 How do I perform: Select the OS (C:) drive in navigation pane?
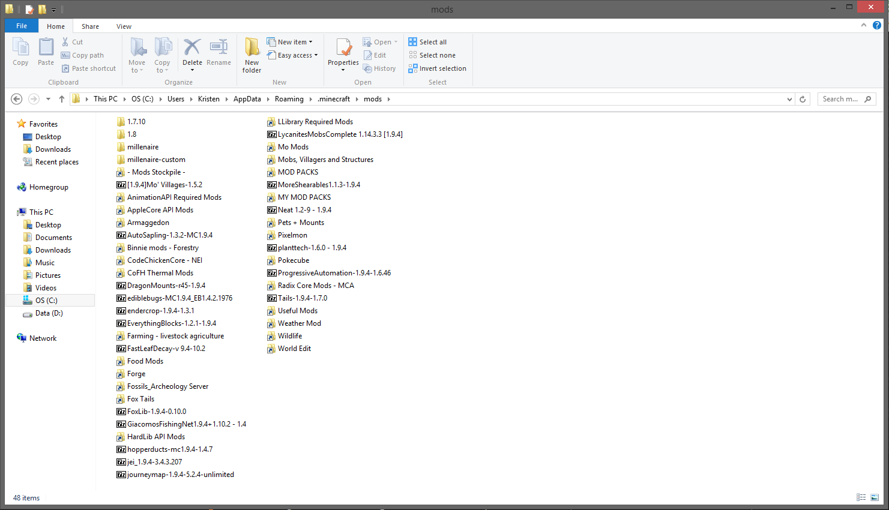[50, 301]
